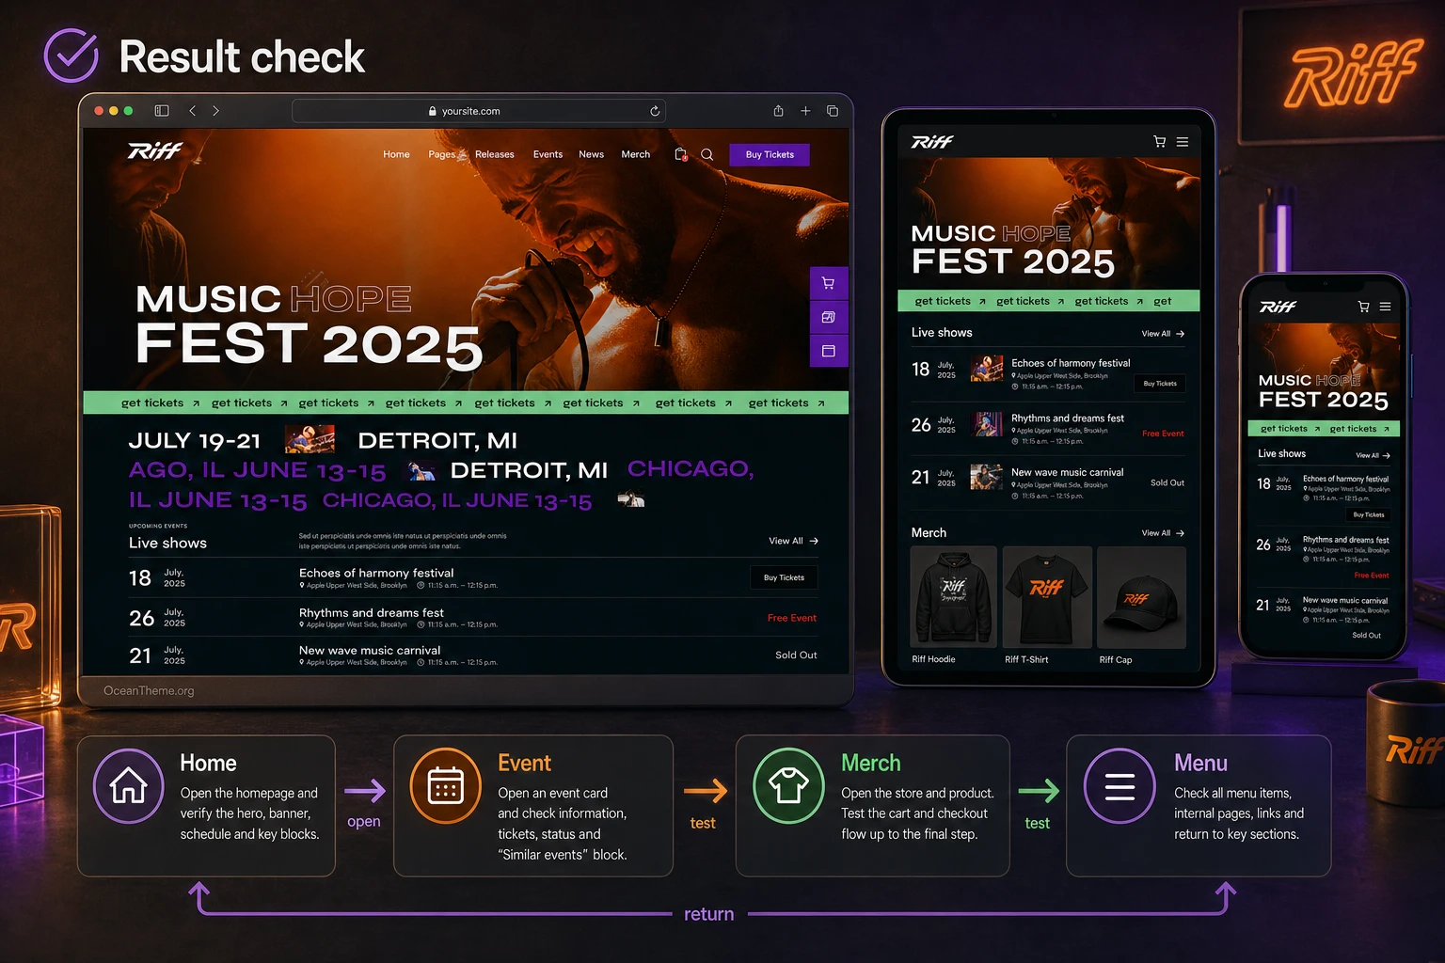Click the orange Event calendar icon card
This screenshot has height=963, width=1445.
(x=446, y=785)
